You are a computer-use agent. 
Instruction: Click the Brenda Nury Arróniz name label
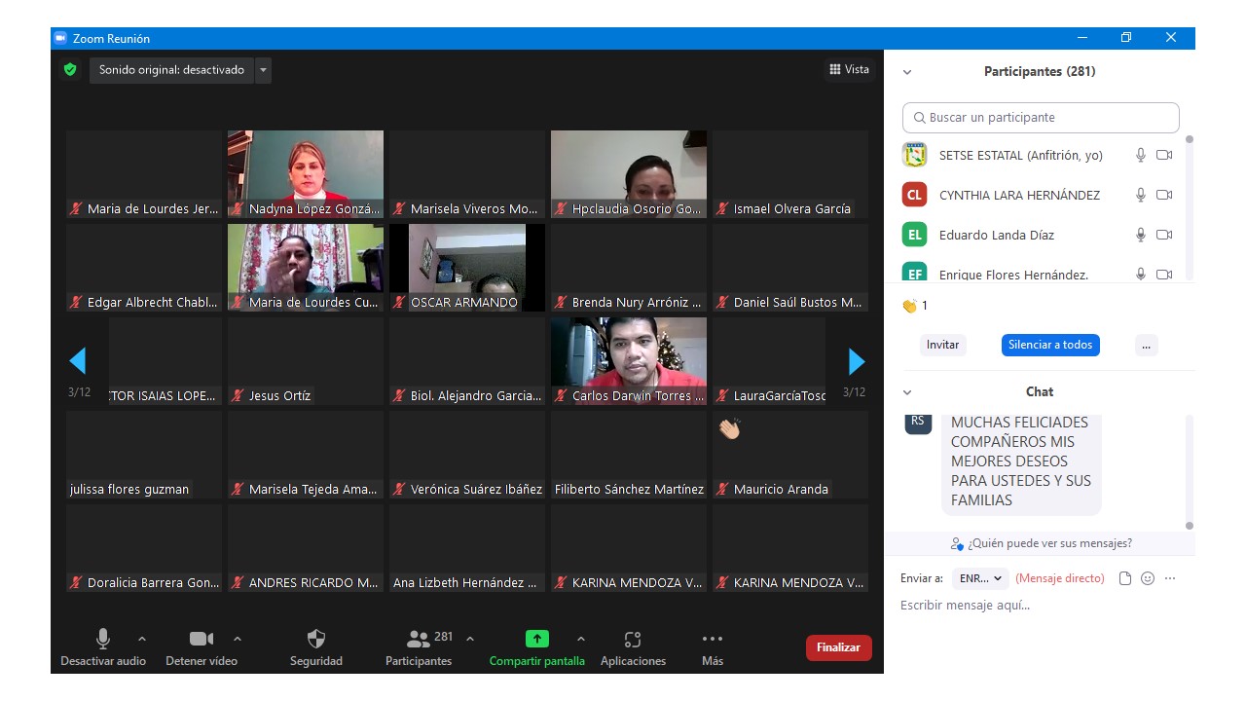click(637, 303)
